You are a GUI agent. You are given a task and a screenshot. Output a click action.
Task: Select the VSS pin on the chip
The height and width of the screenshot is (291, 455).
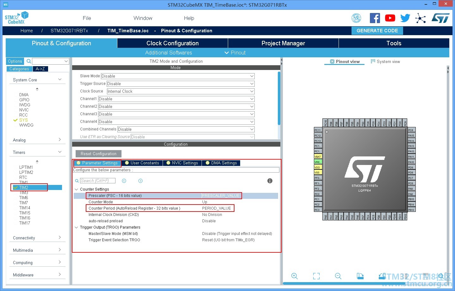[318, 173]
